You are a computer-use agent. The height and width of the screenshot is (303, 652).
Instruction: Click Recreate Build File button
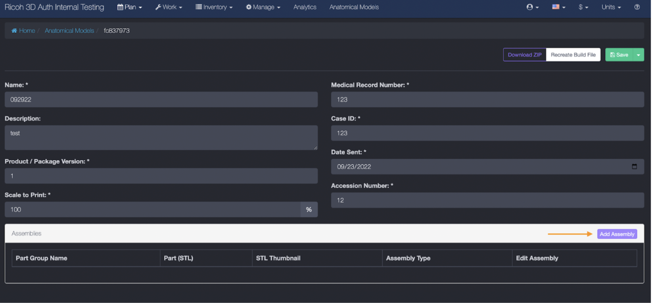(573, 55)
